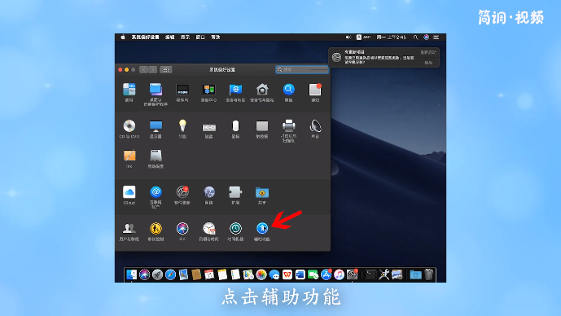Open Parental Controls yellow icon
Screen dimensions: 561x316
coord(156,228)
